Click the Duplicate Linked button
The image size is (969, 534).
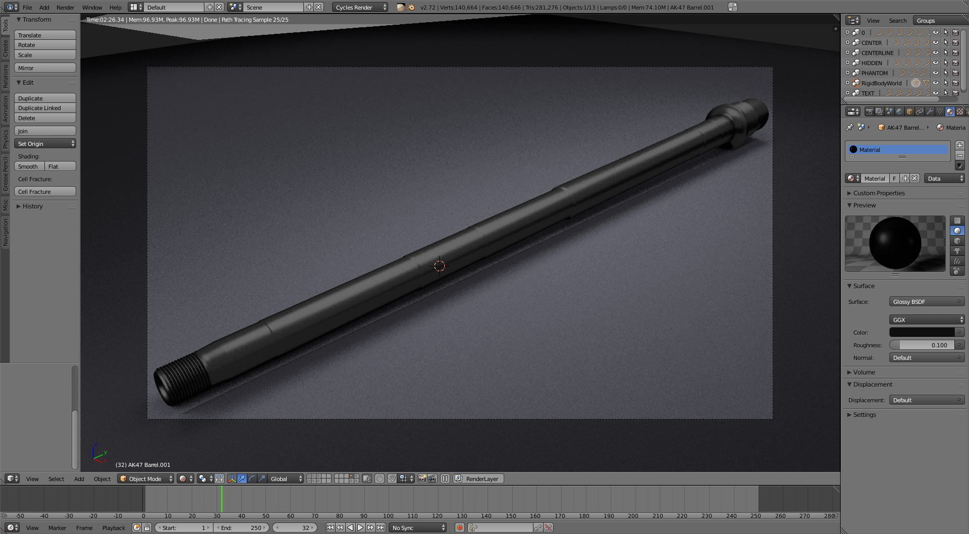[x=45, y=108]
